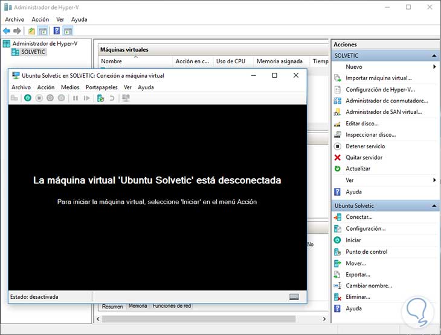
Task: Open Administrador de conmutadores virtual action
Action: [x=385, y=101]
